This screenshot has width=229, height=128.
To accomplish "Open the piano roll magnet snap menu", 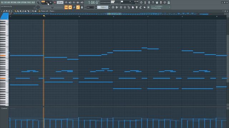I will pos(6,11).
